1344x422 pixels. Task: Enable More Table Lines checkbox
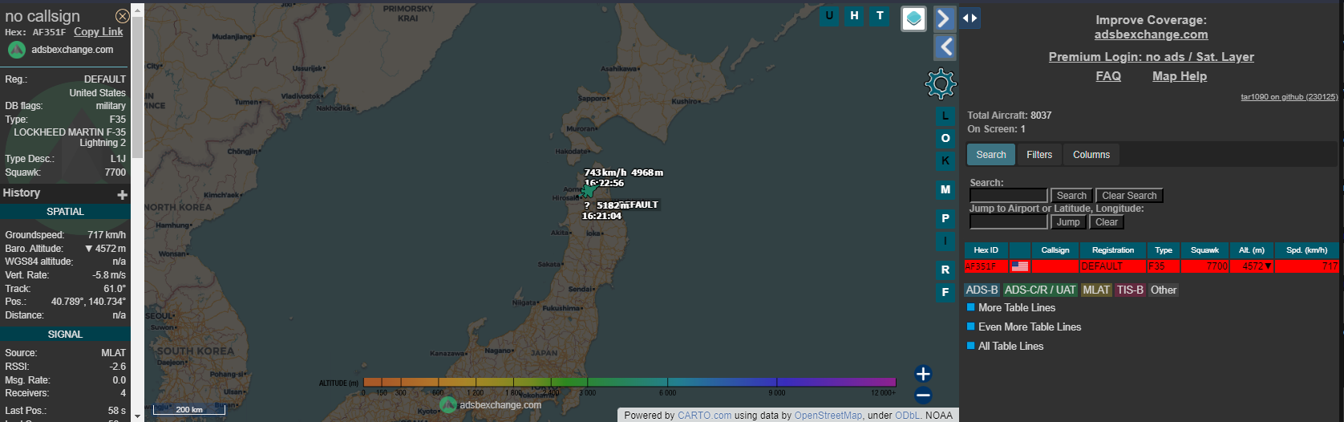point(971,307)
